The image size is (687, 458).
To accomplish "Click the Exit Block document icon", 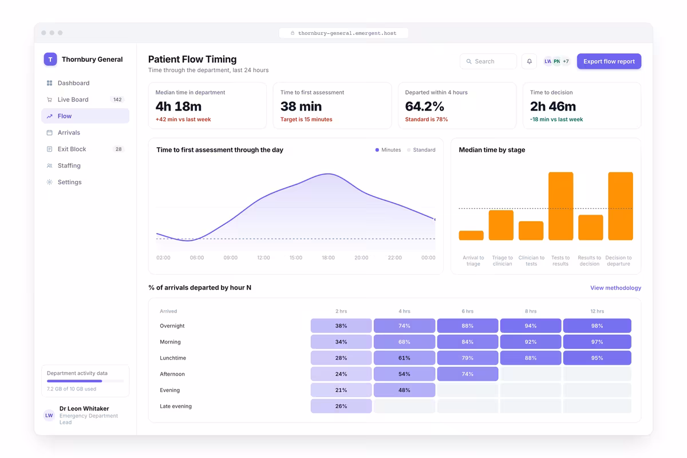I will click(50, 149).
